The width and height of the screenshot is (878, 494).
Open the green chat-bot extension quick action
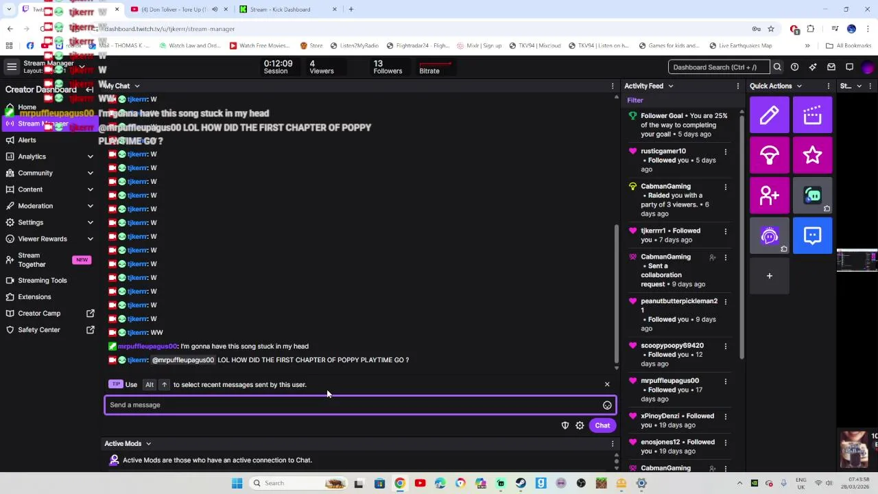[x=812, y=196]
